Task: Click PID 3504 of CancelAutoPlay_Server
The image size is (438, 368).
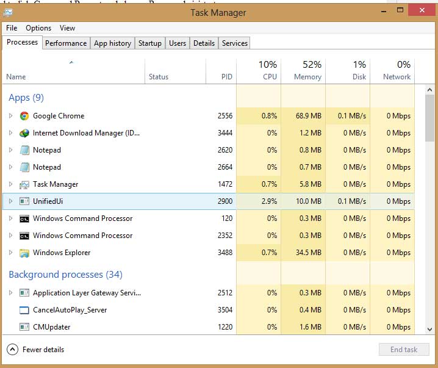Action: (225, 310)
